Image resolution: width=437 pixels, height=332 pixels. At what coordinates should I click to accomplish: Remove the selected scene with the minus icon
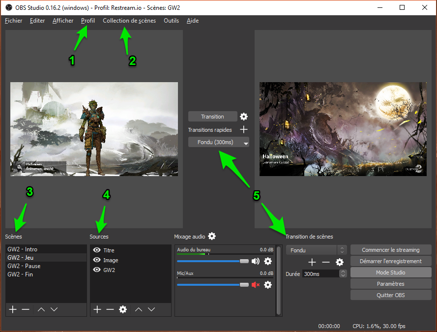click(26, 309)
